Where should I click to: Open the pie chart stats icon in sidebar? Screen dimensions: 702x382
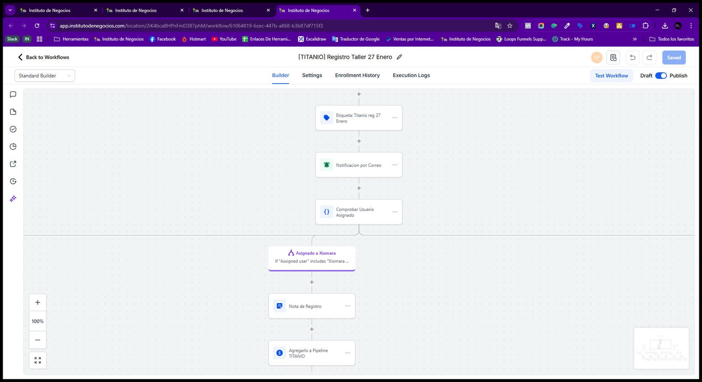point(13,146)
